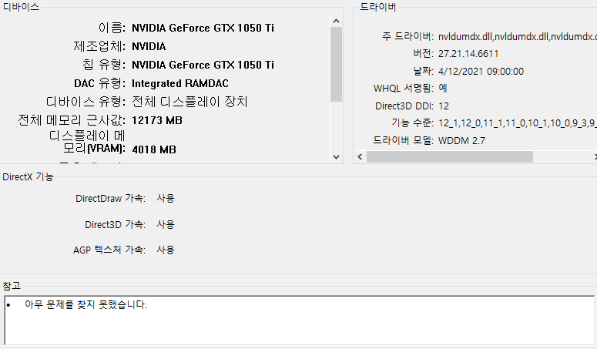
Task: Click the device panel scroll-down arrow
Action: click(336, 157)
